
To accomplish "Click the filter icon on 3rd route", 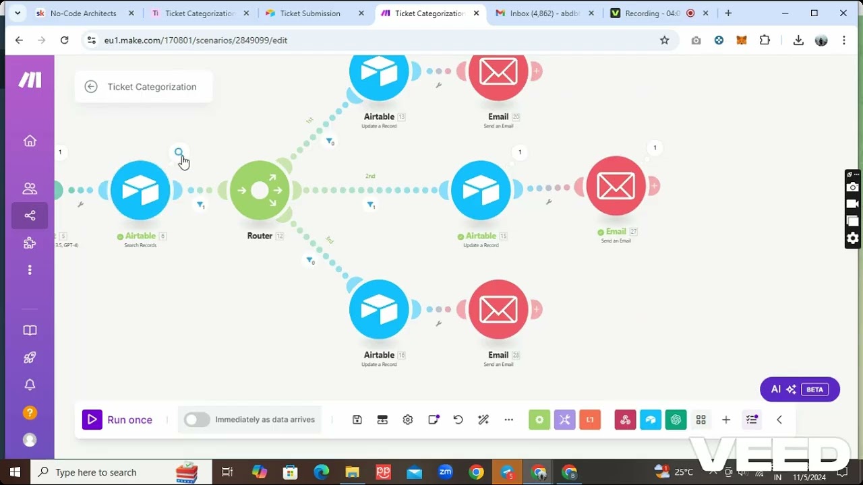I will pos(309,261).
